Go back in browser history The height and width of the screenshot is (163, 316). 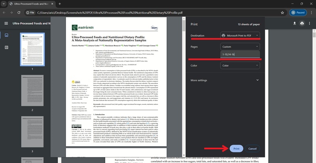point(4,13)
